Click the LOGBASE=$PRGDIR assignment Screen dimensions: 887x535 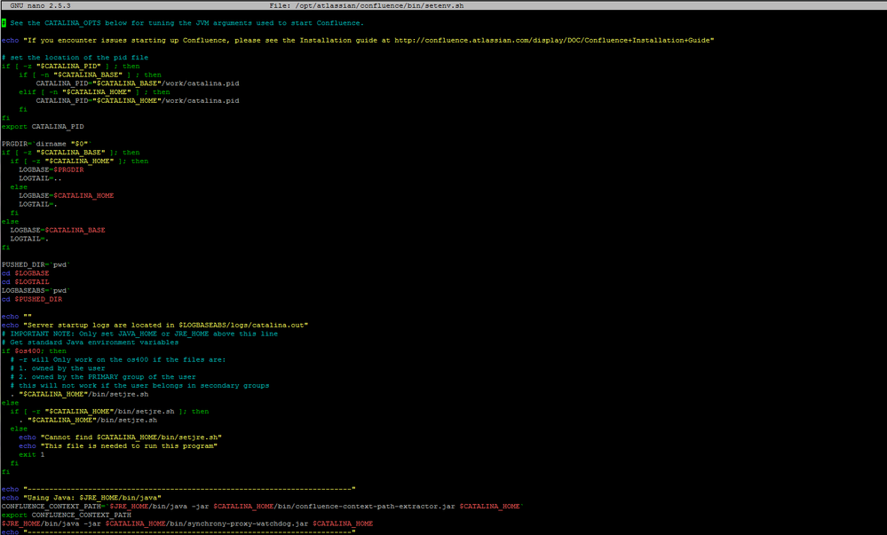[x=51, y=169]
